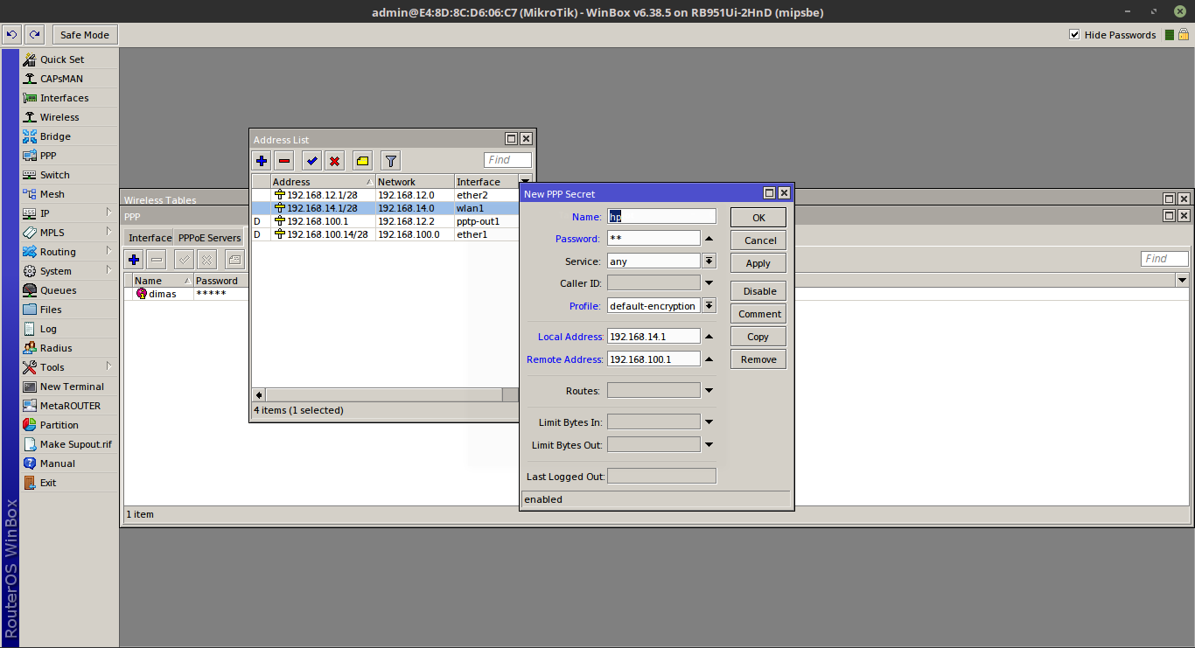This screenshot has height=648, width=1195.
Task: Select the dimas secret row in PPP
Action: pos(185,294)
